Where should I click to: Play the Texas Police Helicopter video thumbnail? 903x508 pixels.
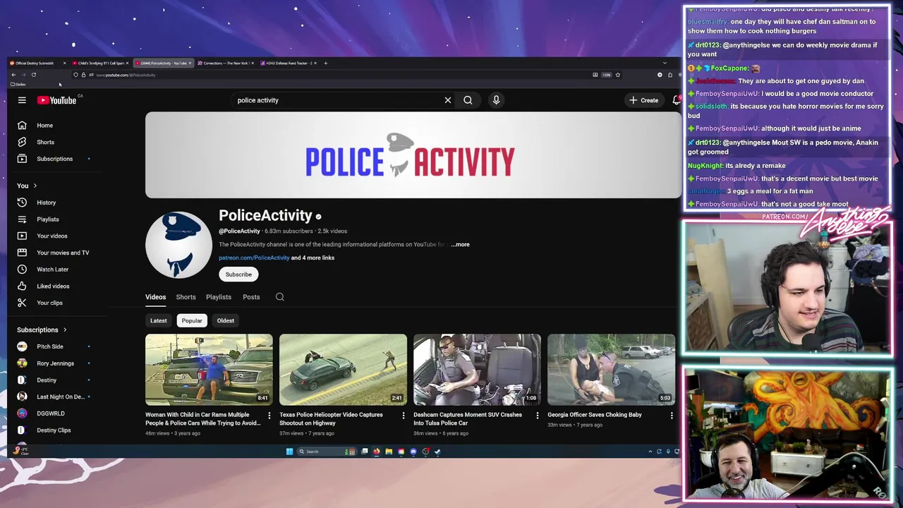click(343, 369)
